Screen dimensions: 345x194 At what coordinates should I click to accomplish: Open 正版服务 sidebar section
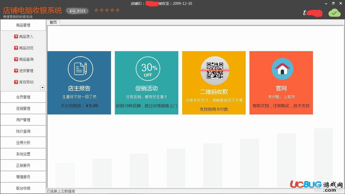tap(23, 165)
